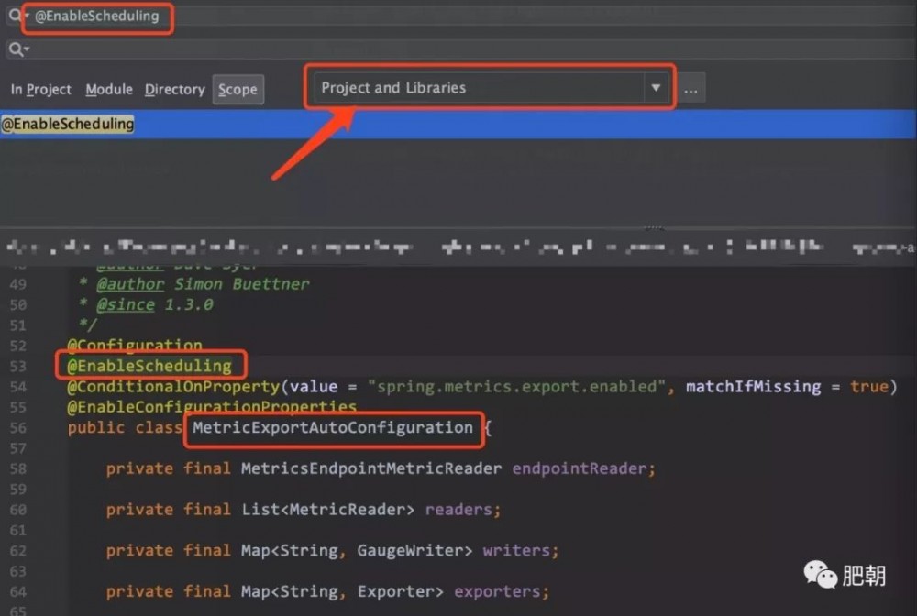Click exporters field on line 64

point(498,591)
